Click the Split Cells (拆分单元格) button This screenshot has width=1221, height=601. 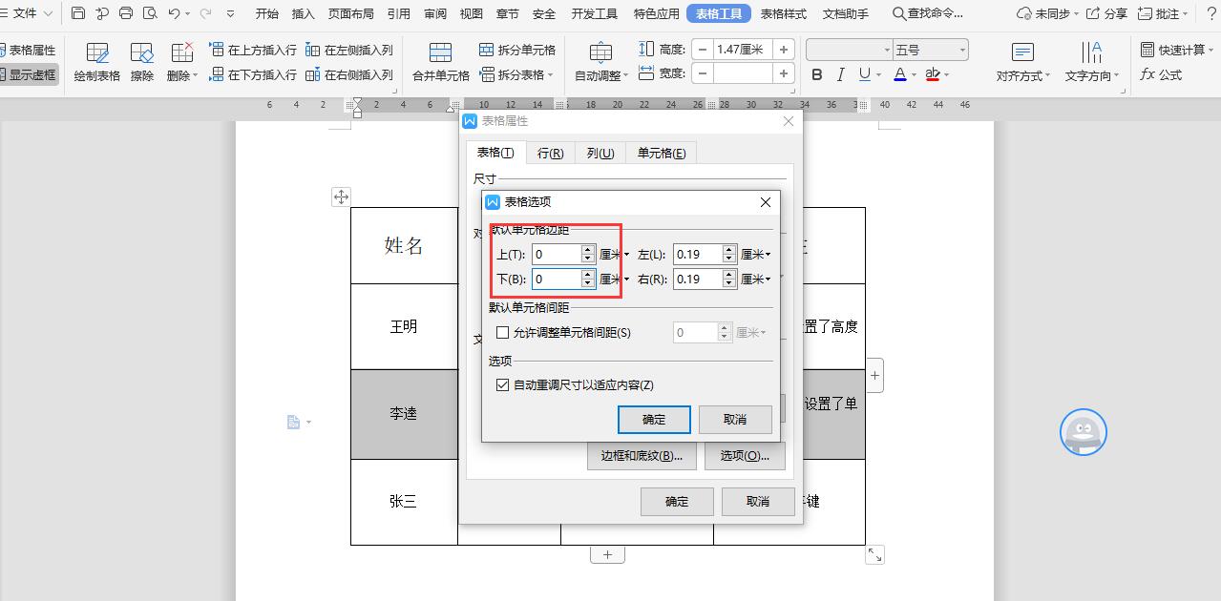(516, 50)
